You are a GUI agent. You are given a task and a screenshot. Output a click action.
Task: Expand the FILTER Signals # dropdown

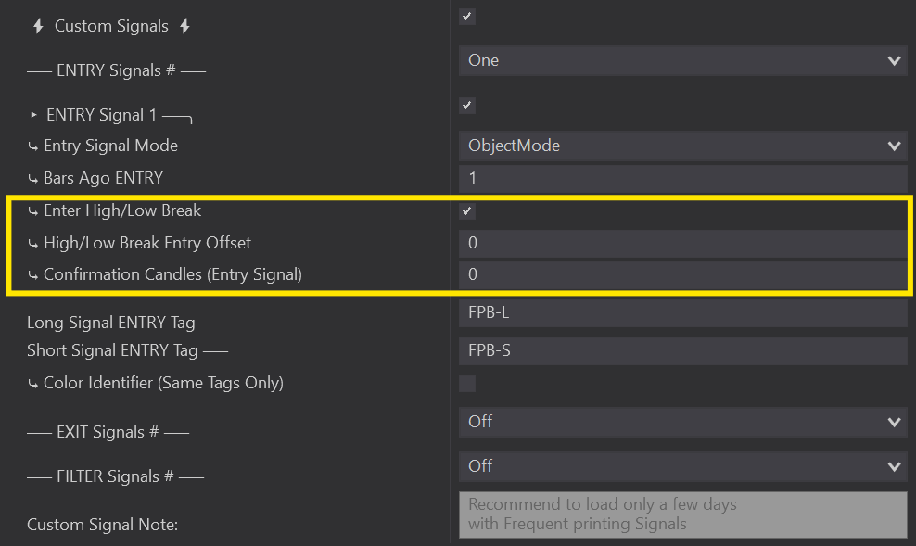(682, 466)
